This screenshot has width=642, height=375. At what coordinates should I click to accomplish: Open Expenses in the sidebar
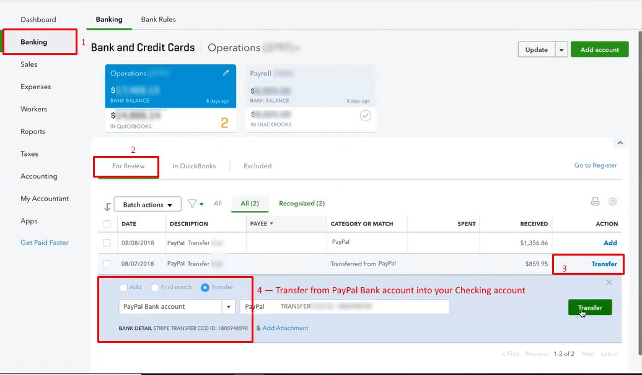click(x=35, y=87)
